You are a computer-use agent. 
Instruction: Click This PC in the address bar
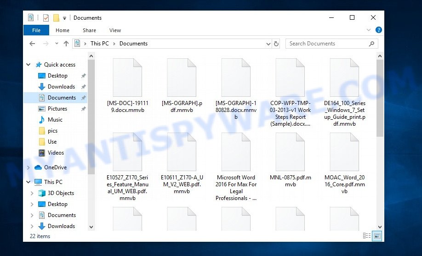(100, 44)
